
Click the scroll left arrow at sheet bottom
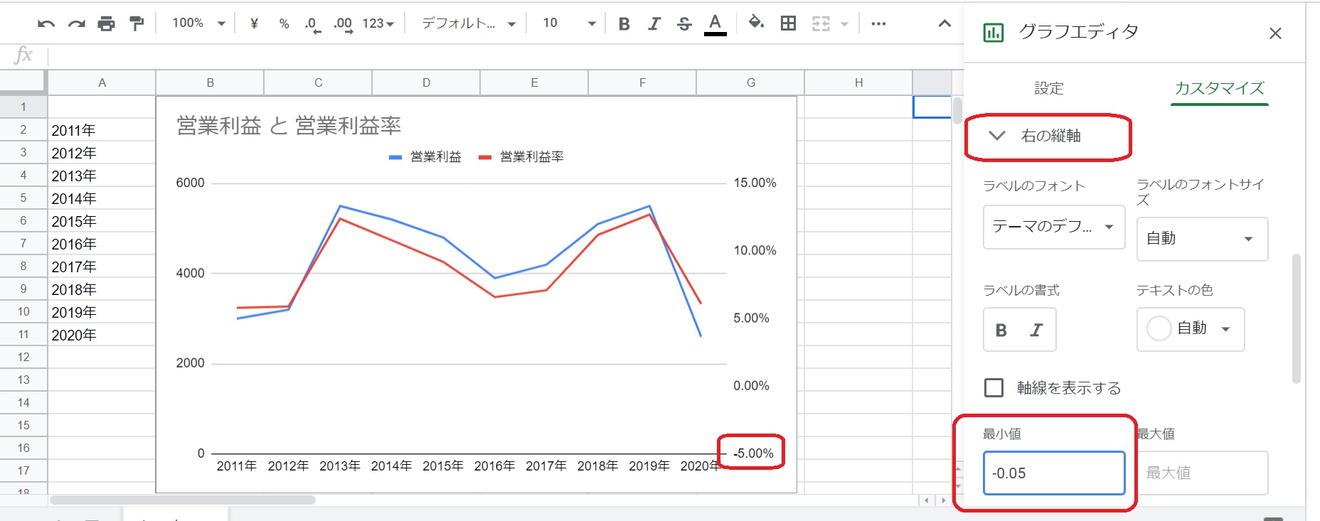926,500
